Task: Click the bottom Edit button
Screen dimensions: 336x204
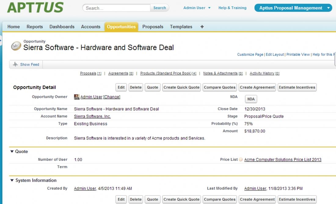Action: coord(121,199)
